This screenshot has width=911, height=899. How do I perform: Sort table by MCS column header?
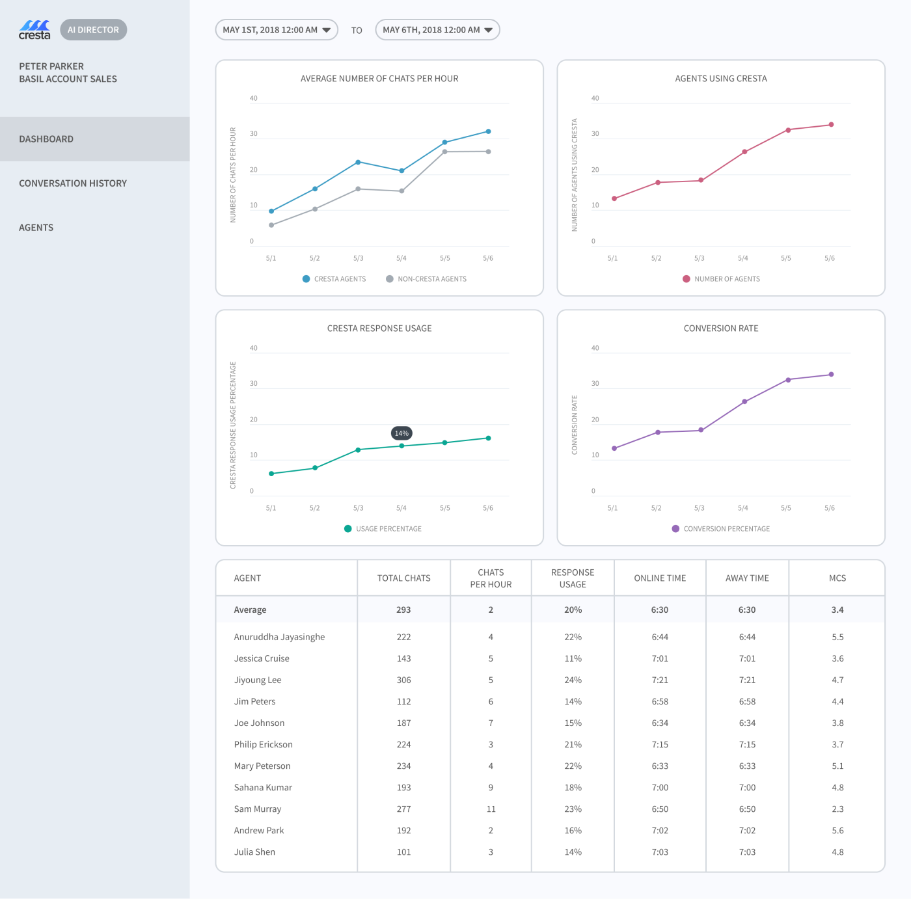point(837,578)
